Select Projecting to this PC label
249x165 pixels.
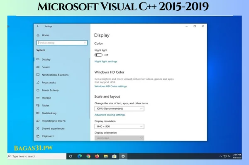tap(54, 121)
